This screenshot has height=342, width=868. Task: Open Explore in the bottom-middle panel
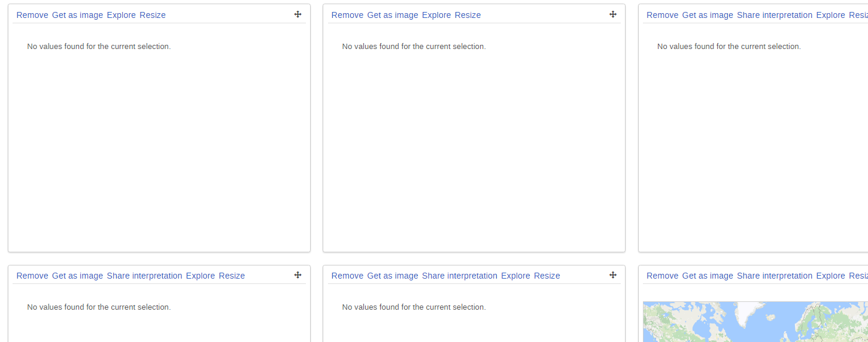point(515,276)
